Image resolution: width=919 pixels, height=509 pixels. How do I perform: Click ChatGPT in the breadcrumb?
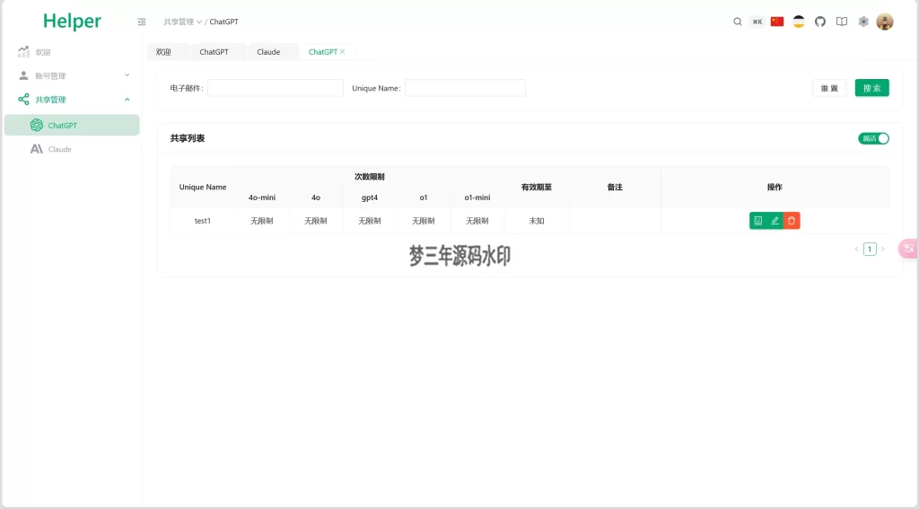(x=223, y=22)
